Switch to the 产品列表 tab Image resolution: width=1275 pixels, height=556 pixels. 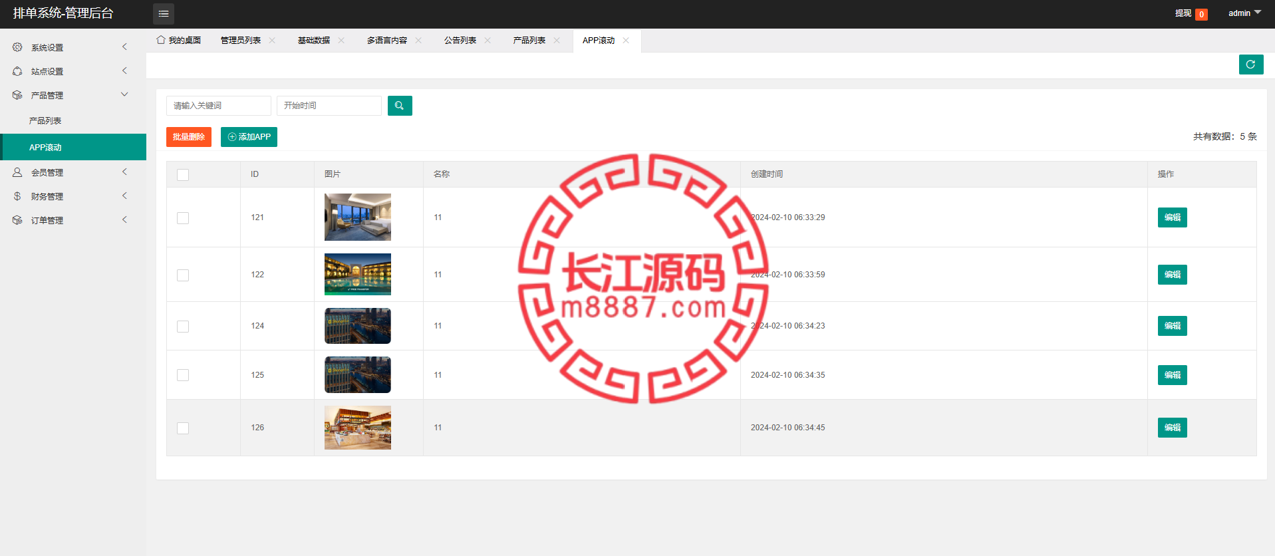[x=529, y=41]
